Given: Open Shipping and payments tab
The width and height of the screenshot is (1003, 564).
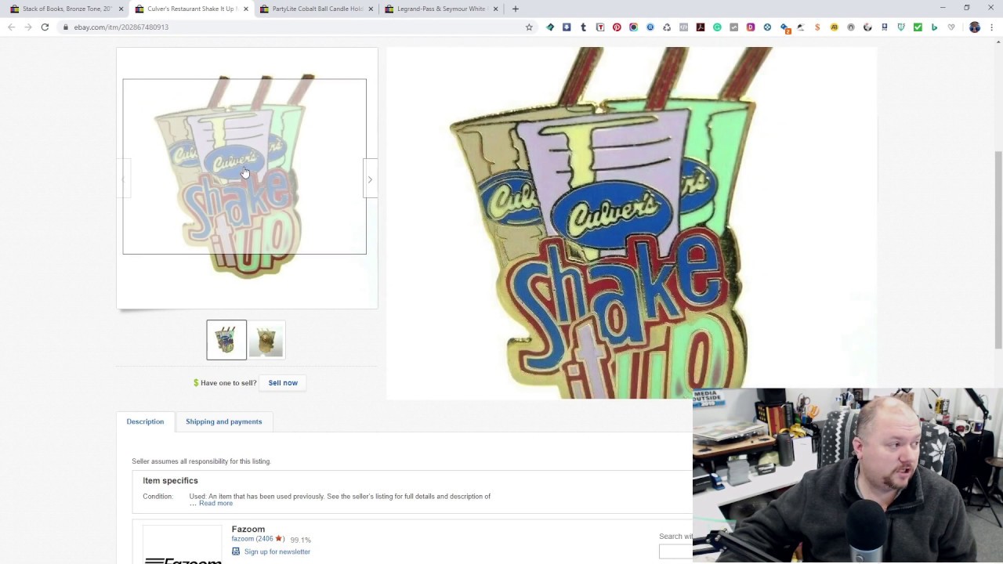Looking at the screenshot, I should (x=223, y=421).
